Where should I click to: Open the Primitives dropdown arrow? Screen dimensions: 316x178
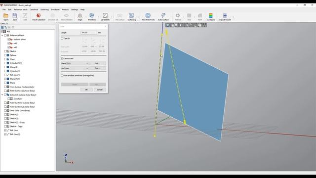coord(98,17)
